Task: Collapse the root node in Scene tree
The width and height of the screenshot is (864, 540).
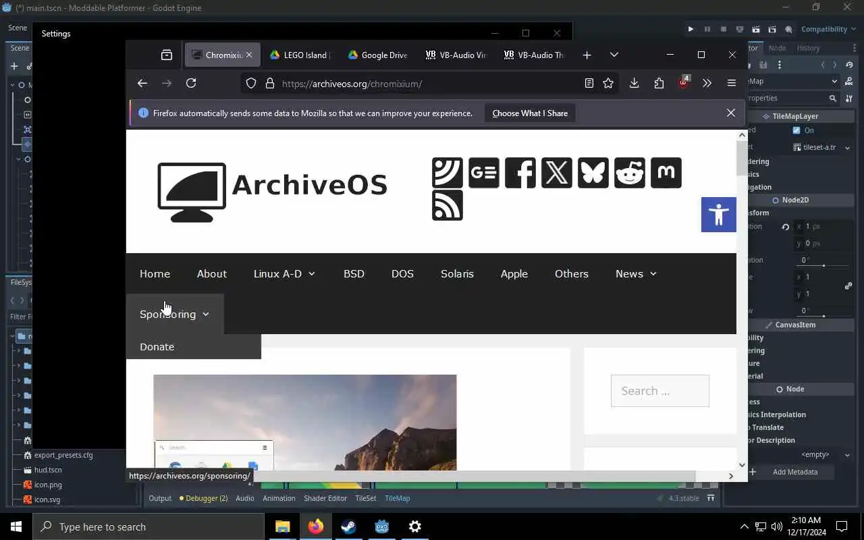Action: [13, 85]
